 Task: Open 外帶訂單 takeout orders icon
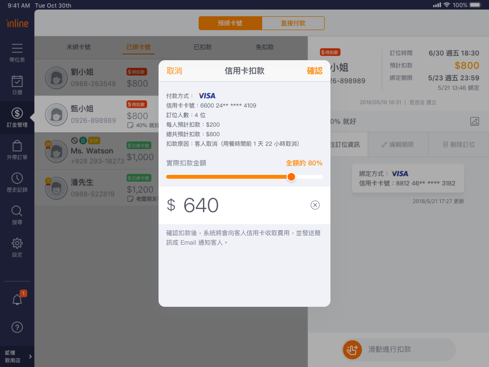click(x=17, y=146)
